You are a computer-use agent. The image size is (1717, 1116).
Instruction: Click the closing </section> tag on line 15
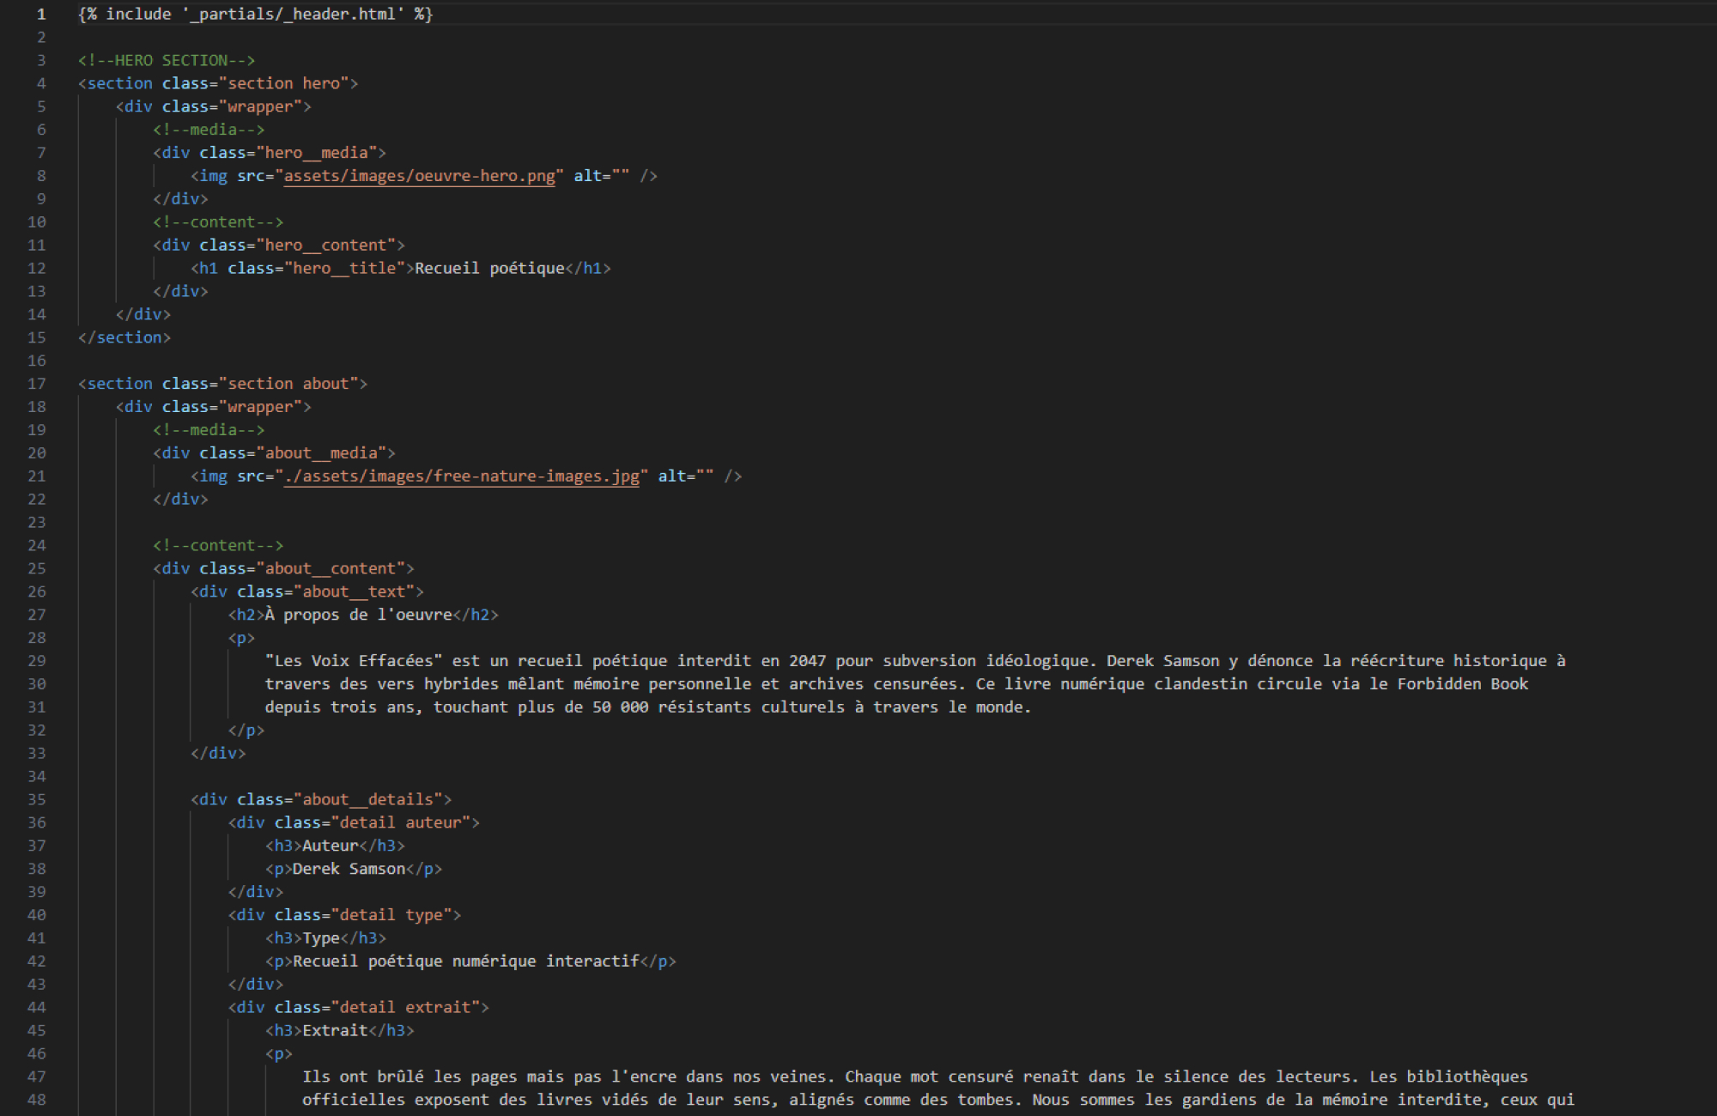click(124, 338)
